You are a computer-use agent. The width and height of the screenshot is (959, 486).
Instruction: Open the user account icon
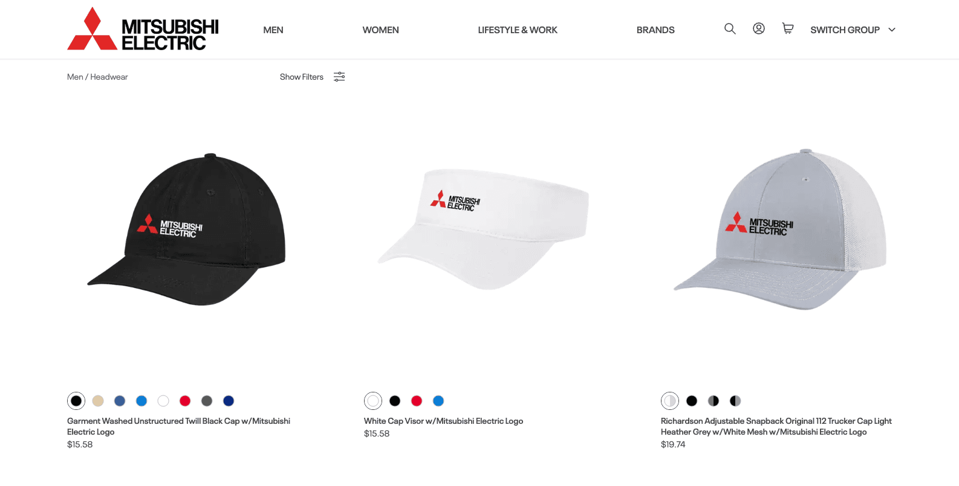[x=759, y=28]
